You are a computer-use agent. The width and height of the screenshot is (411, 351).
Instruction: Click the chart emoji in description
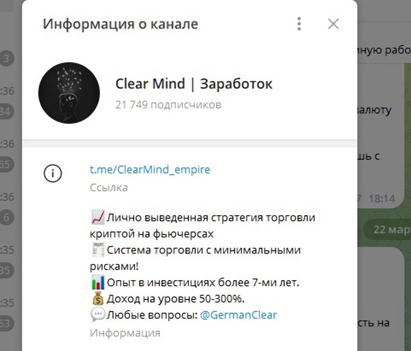click(98, 218)
